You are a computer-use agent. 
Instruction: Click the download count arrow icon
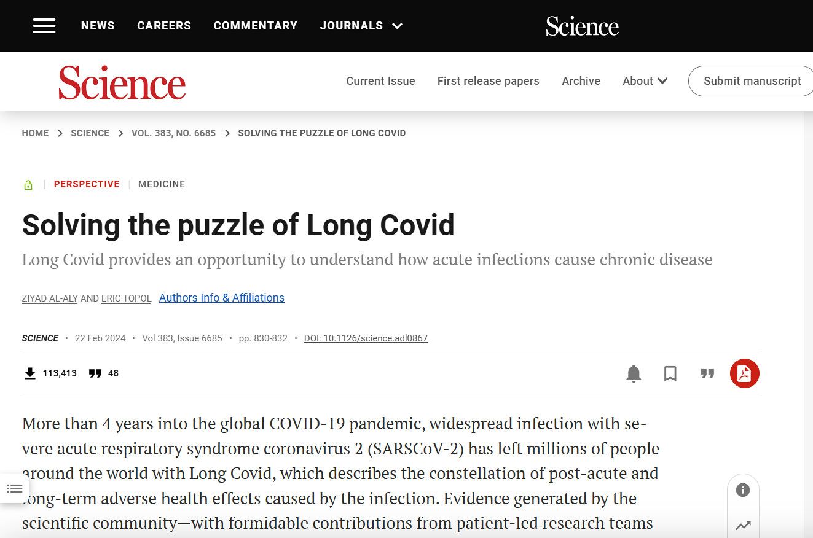click(x=29, y=373)
